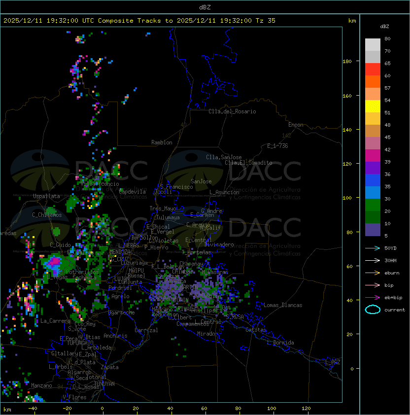Click the cyan current-track ellipse icon
Image resolution: width=410 pixels, height=415 pixels.
(373, 310)
